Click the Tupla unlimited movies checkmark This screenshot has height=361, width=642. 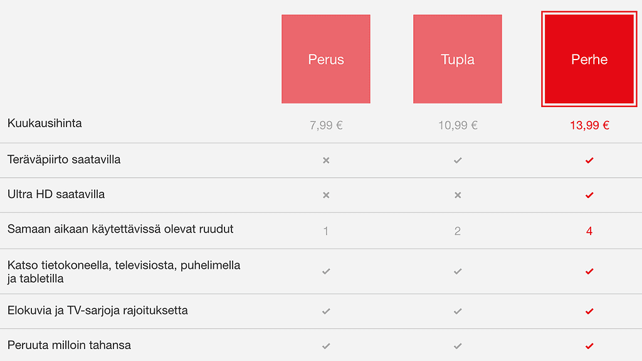click(458, 311)
